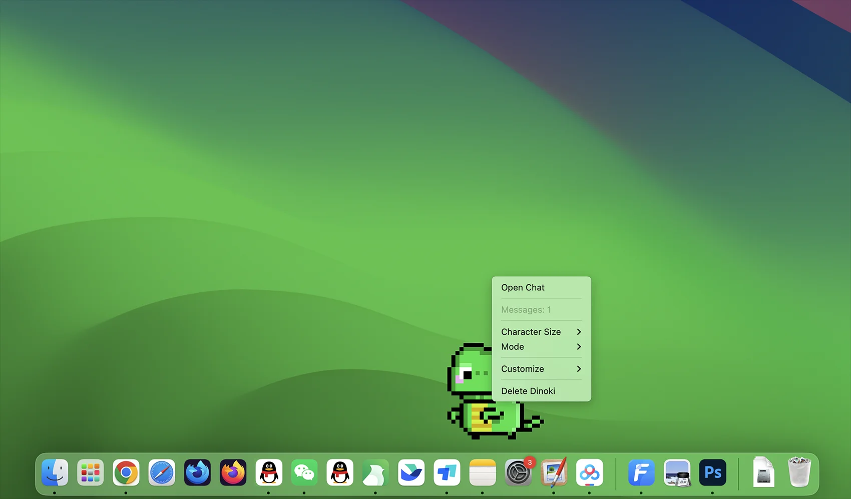
Task: Open Finder from the Dock
Action: [x=55, y=472]
